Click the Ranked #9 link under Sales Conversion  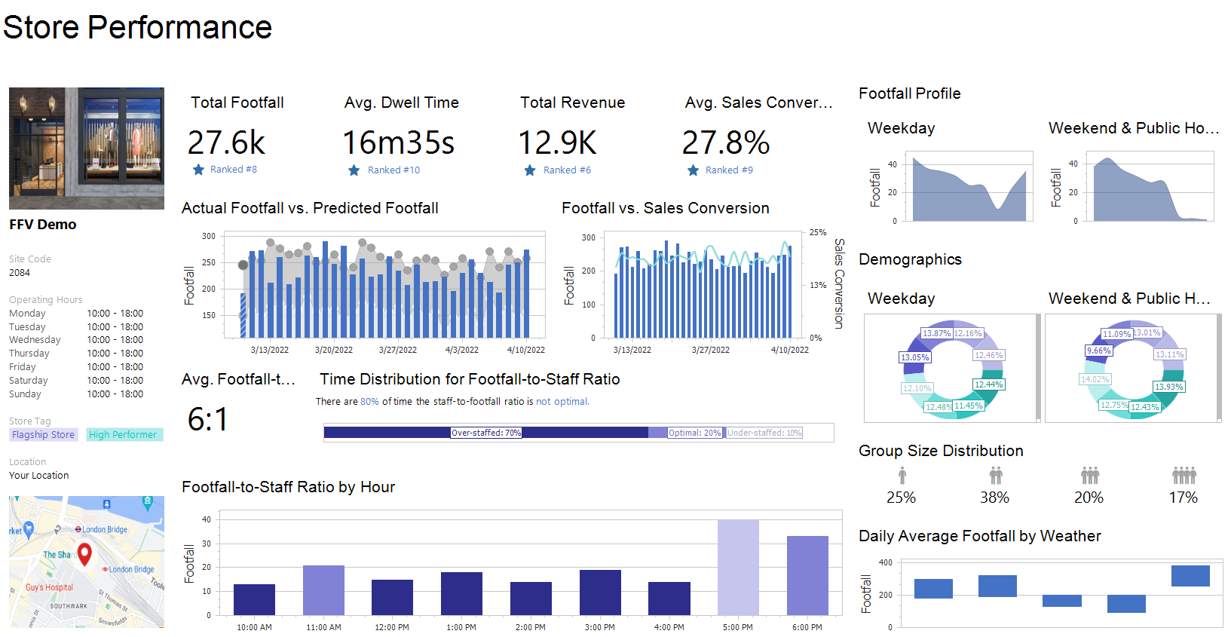point(729,170)
